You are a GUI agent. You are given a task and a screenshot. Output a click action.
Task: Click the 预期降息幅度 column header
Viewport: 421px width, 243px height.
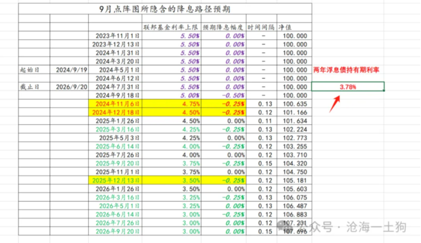pos(224,27)
